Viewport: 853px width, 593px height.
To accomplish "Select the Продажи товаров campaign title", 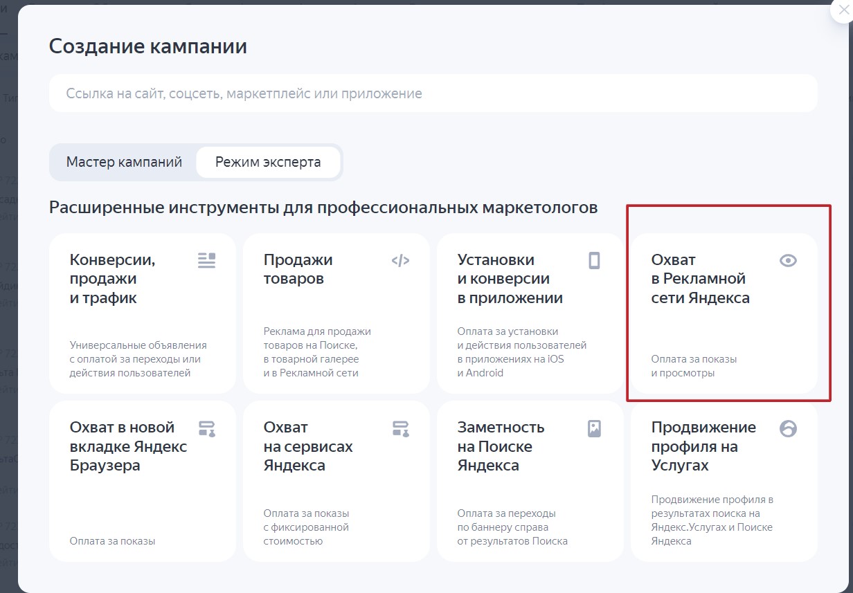I will 298,269.
